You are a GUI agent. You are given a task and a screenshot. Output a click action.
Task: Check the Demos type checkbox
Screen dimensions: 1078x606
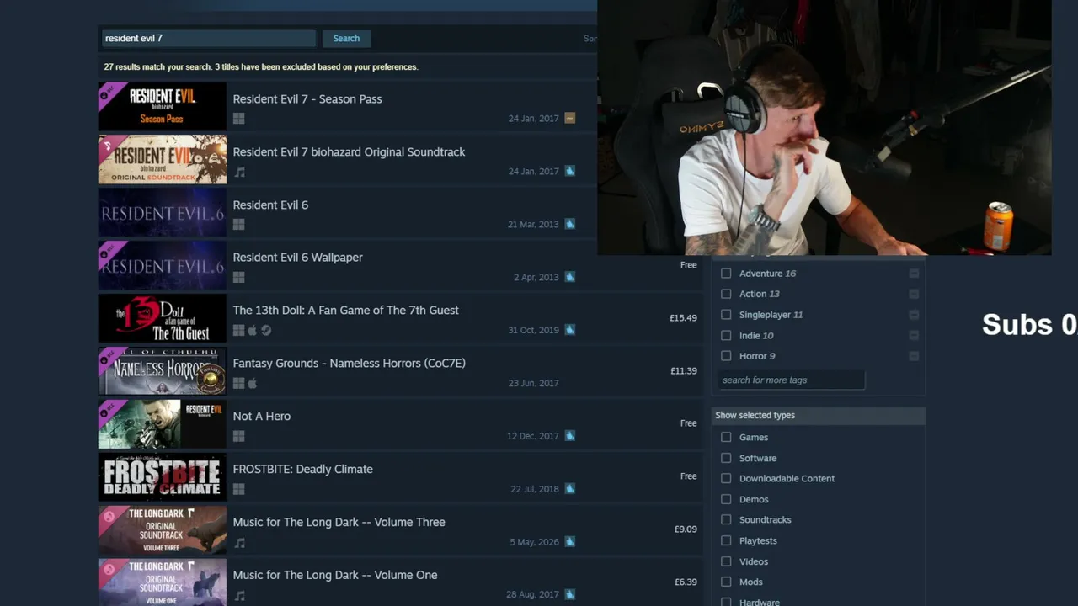(x=726, y=499)
